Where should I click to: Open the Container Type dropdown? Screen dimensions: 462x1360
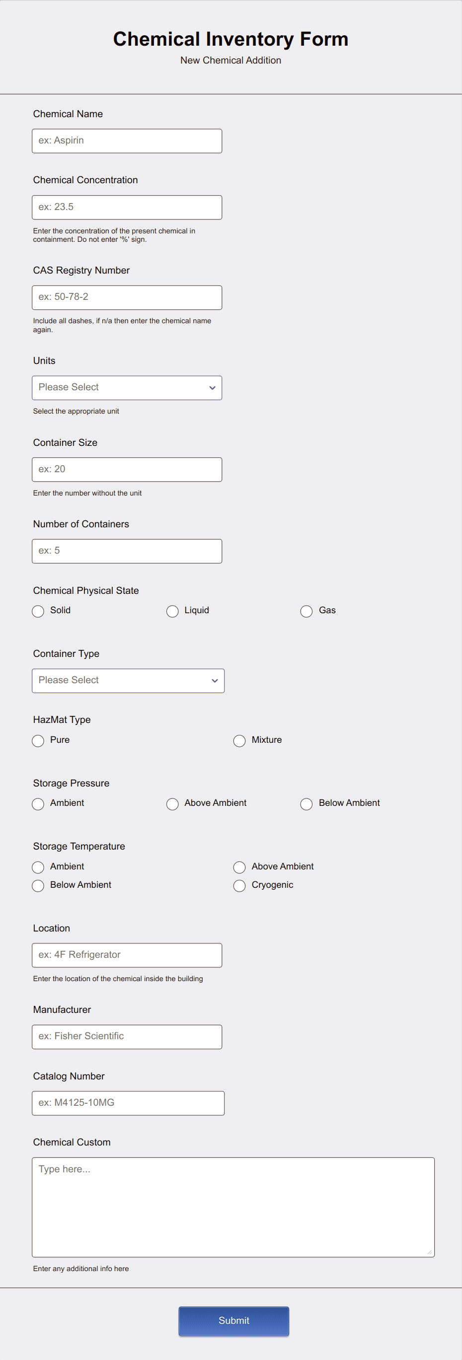(128, 681)
